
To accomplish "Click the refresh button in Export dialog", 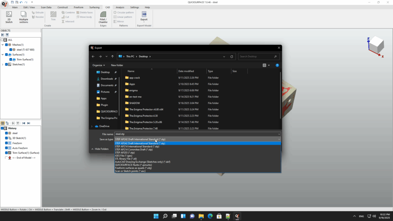I will (x=232, y=56).
